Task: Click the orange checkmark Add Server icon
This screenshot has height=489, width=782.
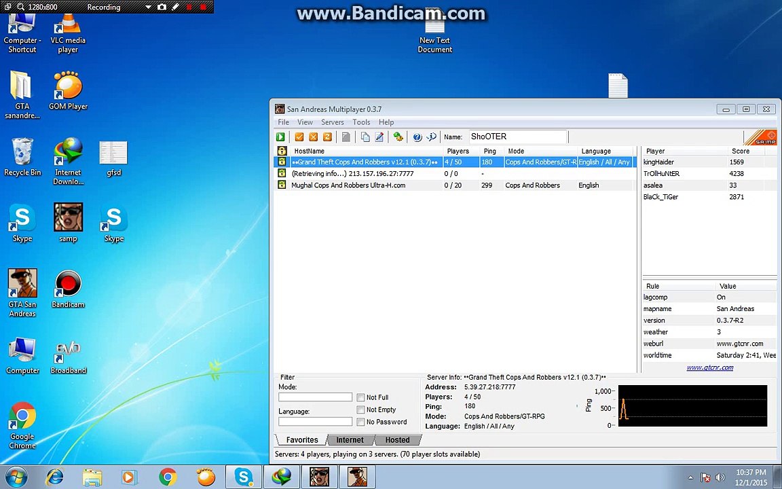Action: pyautogui.click(x=299, y=137)
